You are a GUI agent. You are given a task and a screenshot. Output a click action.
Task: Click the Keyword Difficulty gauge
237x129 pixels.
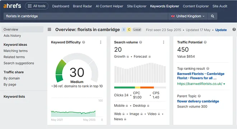77,67
